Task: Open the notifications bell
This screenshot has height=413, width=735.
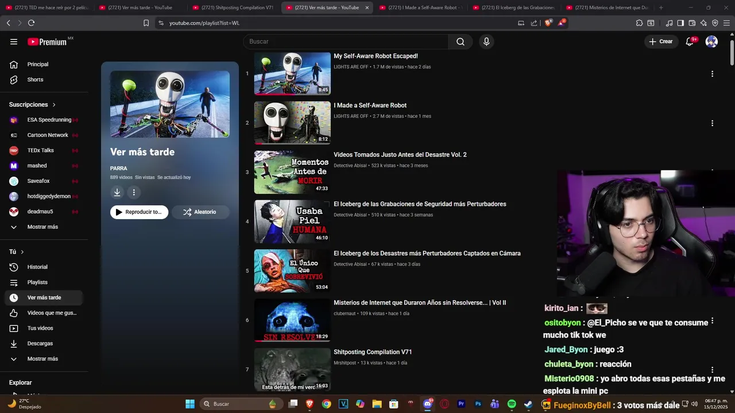Action: pos(690,41)
